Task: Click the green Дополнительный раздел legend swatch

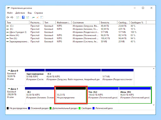Action: [50, 108]
